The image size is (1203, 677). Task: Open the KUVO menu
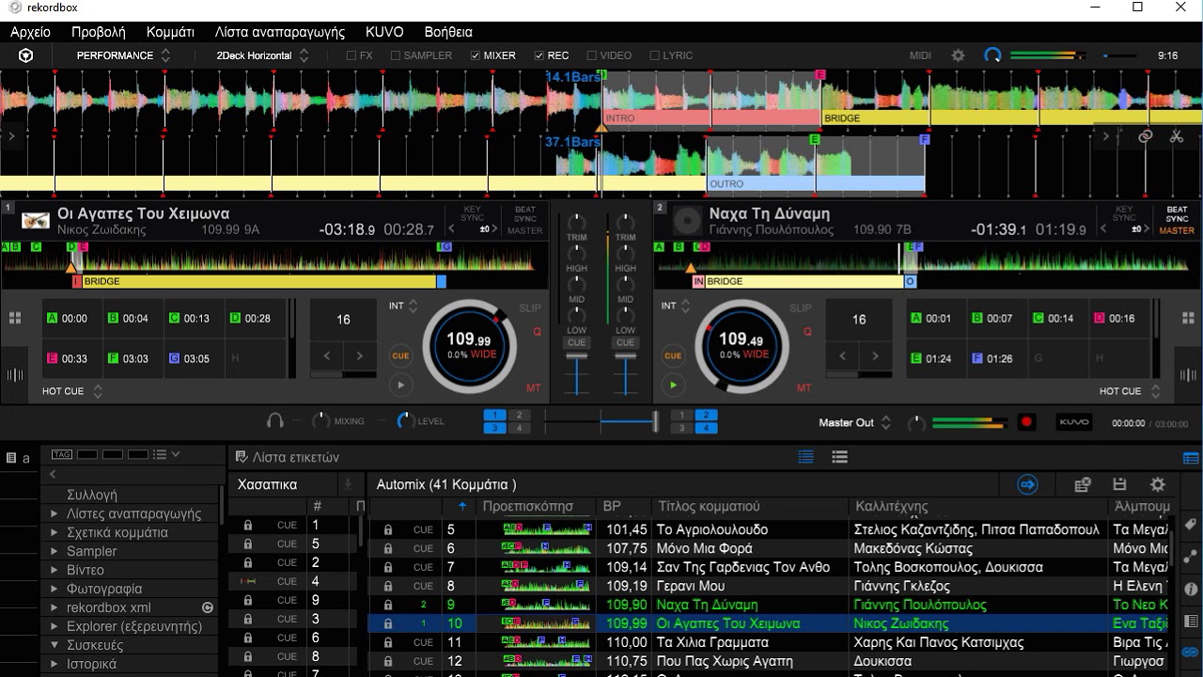coord(384,32)
